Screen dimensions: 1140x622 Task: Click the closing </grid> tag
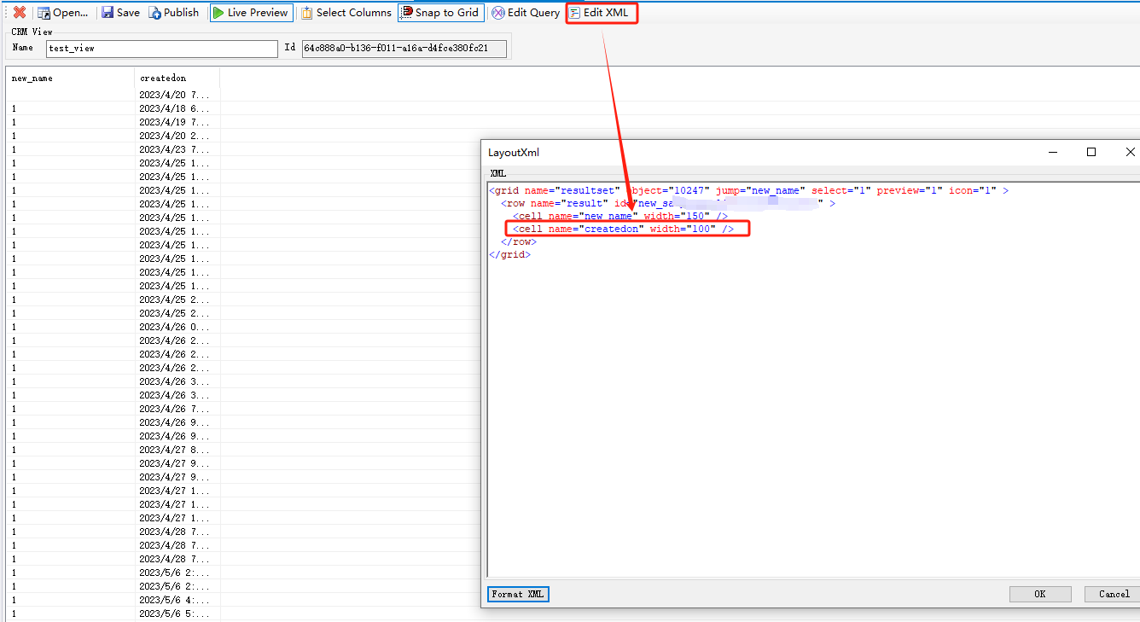coord(509,254)
